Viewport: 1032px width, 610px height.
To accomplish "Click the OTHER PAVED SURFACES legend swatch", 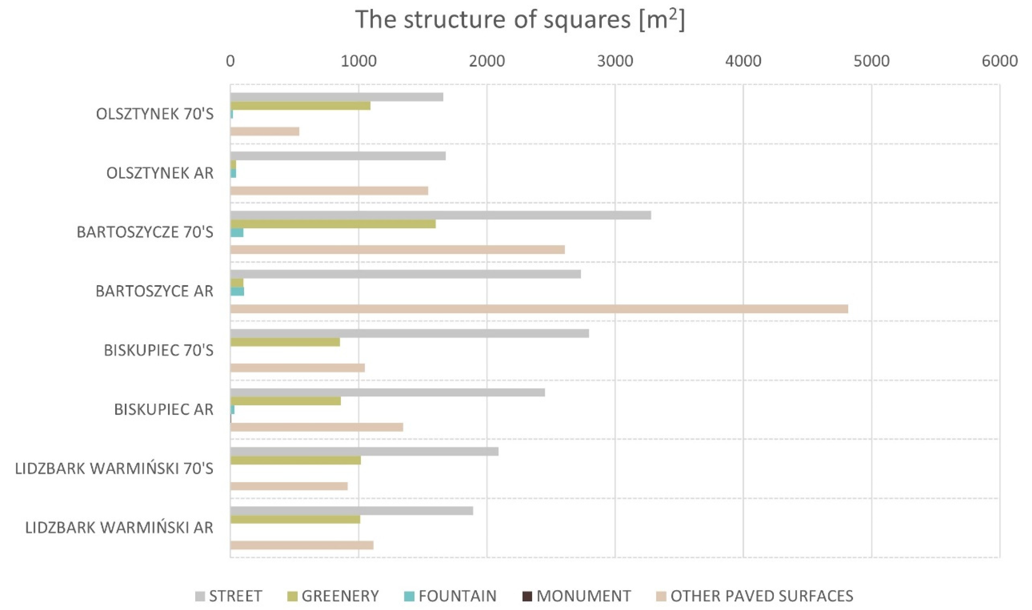I will coord(661,596).
